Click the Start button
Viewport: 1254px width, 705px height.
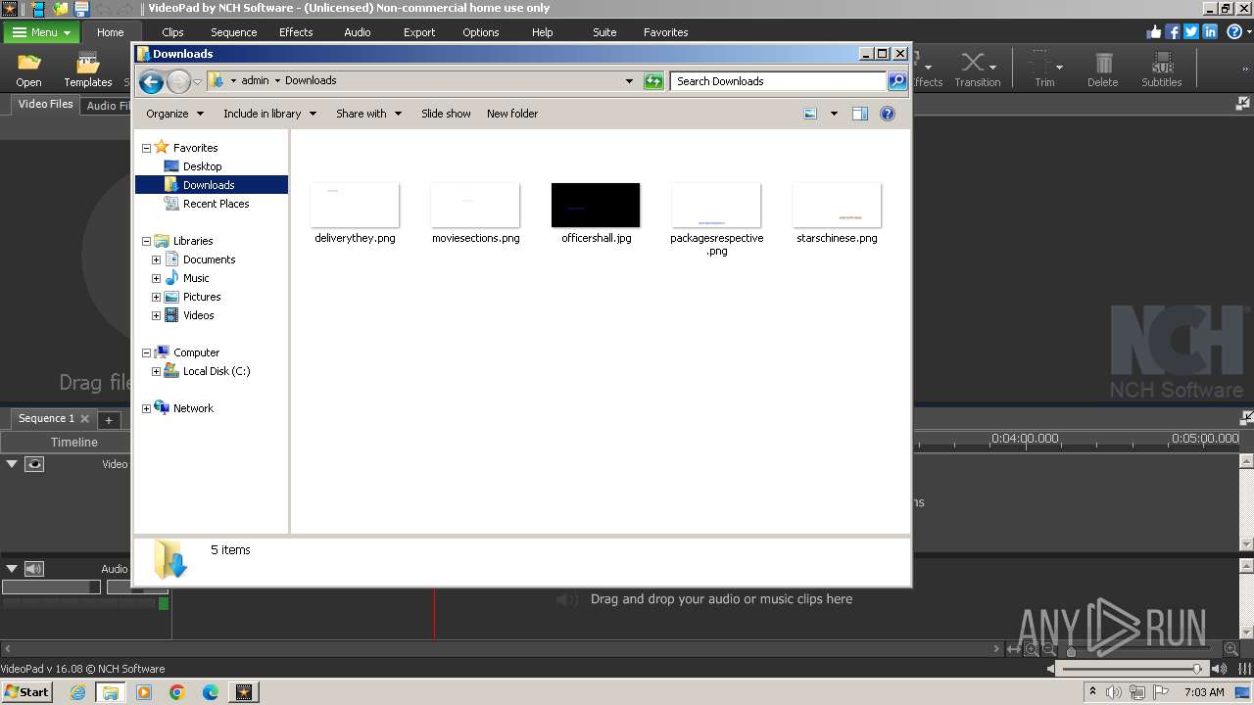point(26,692)
